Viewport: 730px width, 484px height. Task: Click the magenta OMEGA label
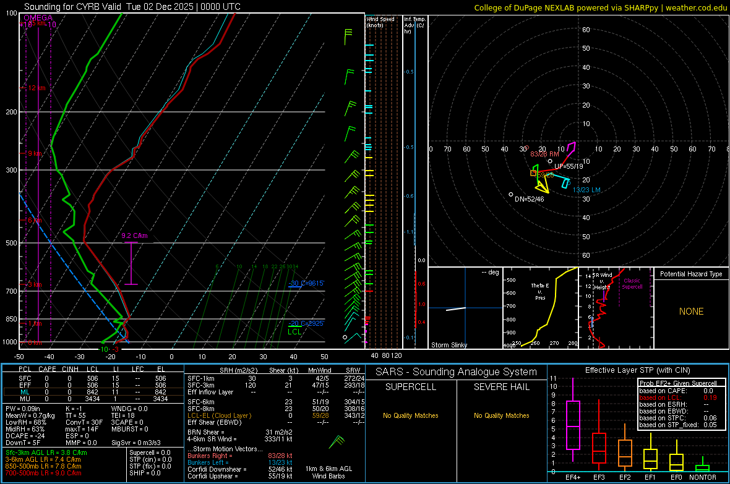38,18
